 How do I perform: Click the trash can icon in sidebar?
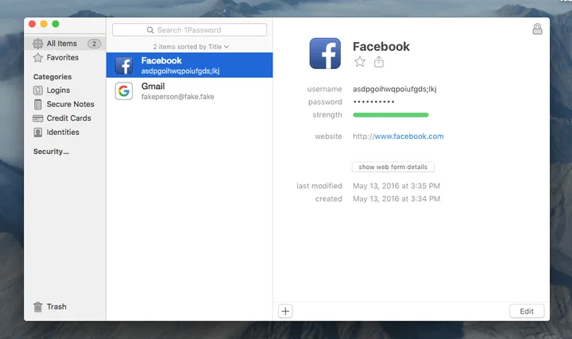pos(38,307)
